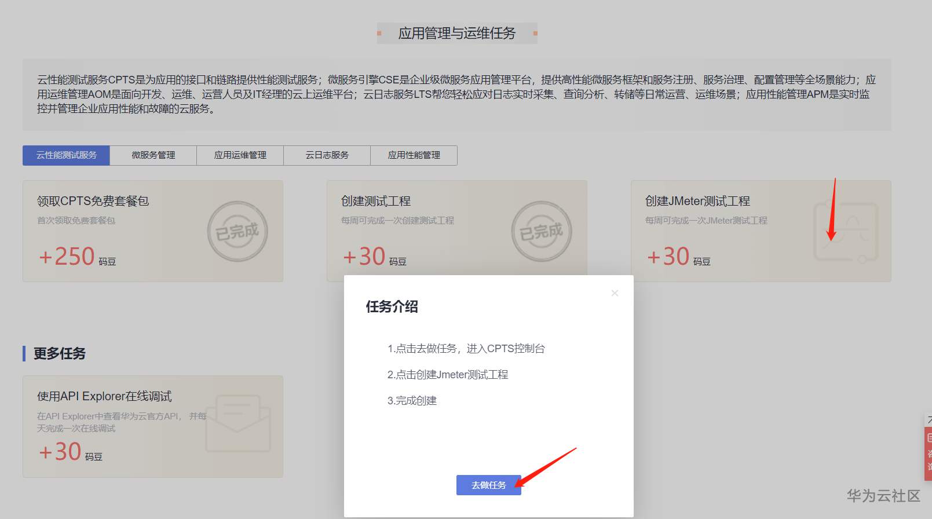Click step 1.点击去做任务，进入CPTS控制台
This screenshot has width=932, height=519.
(466, 349)
